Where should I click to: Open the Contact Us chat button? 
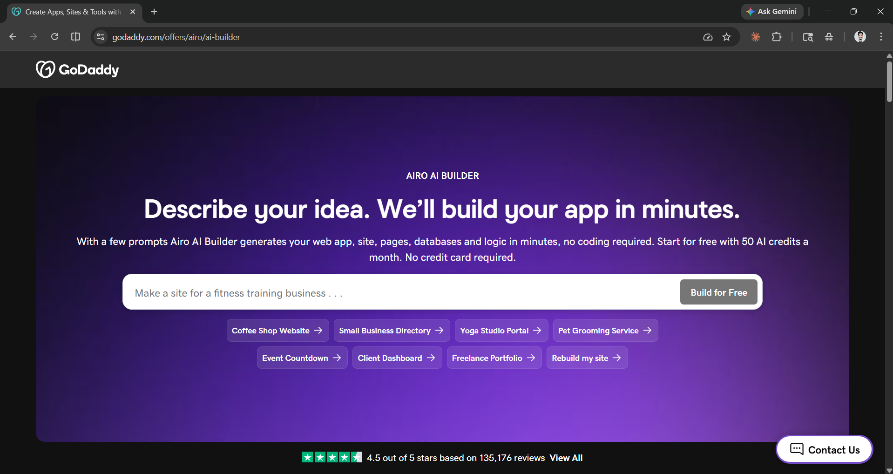pos(824,449)
